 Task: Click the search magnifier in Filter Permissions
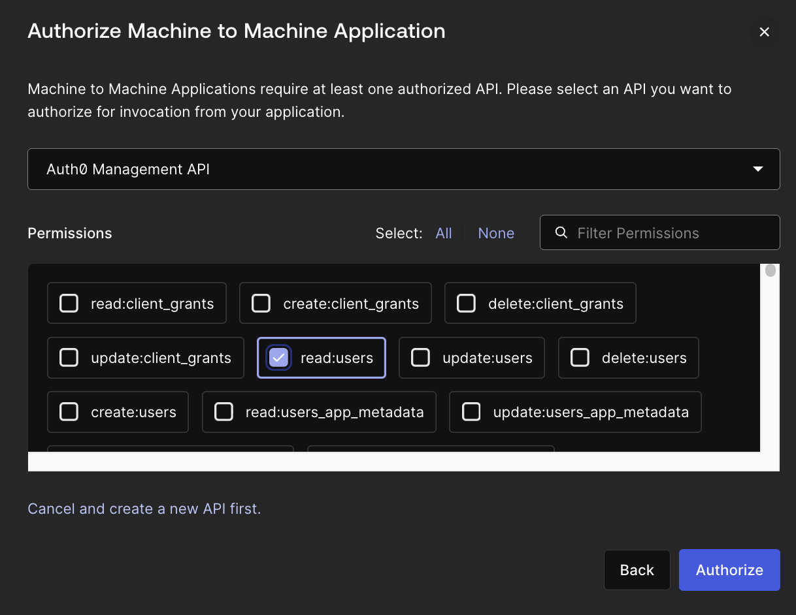[x=561, y=232]
